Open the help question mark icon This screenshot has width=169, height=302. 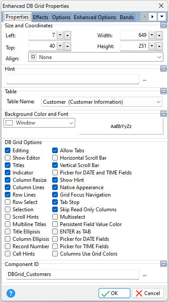[x=11, y=293]
